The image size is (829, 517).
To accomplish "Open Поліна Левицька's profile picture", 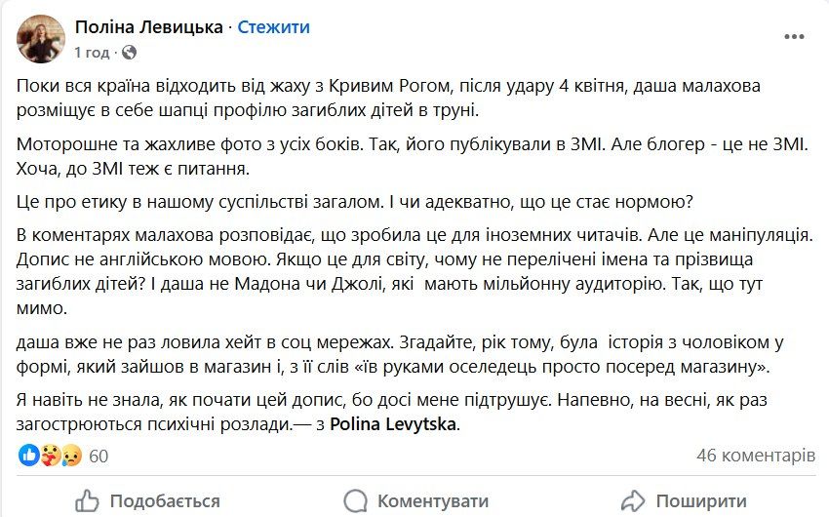I will (41, 38).
